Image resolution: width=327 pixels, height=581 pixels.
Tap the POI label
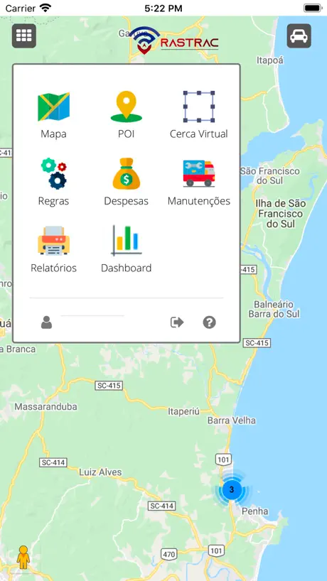point(127,134)
